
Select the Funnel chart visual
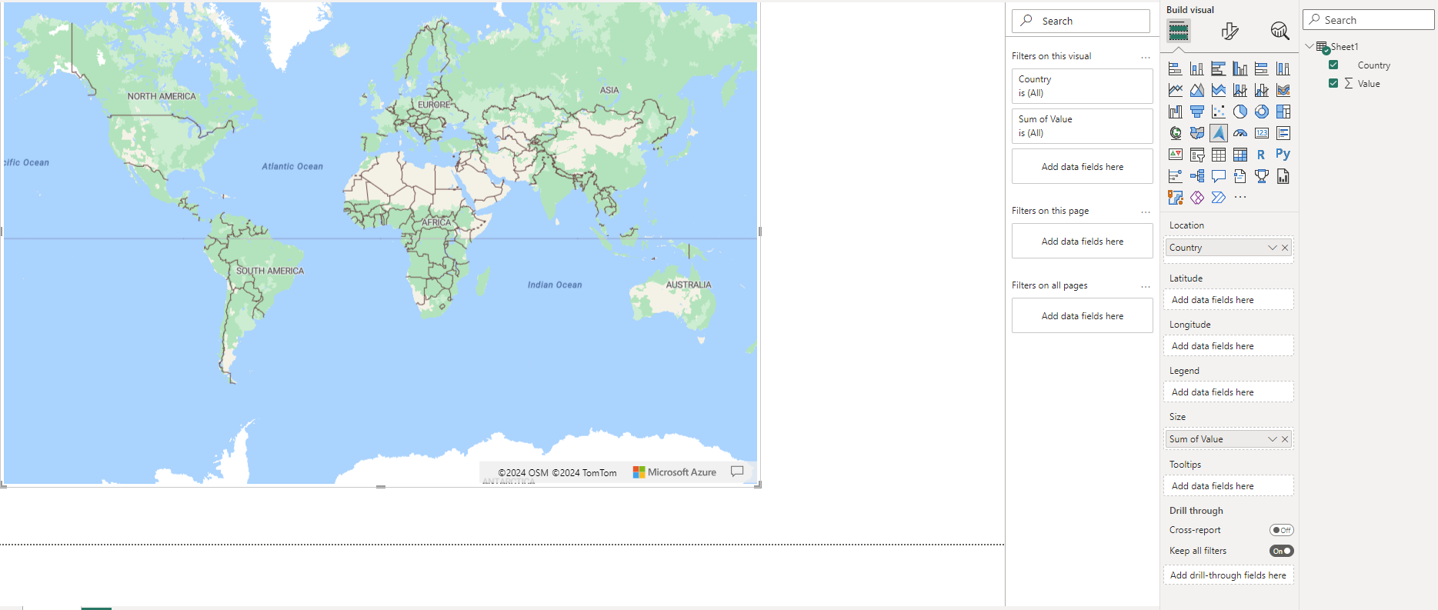pyautogui.click(x=1196, y=112)
